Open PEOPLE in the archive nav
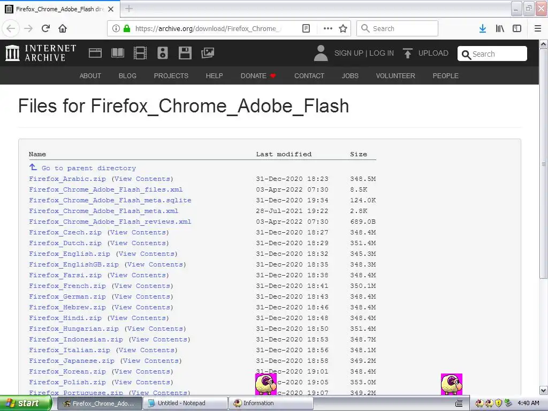The image size is (548, 411). tap(446, 76)
